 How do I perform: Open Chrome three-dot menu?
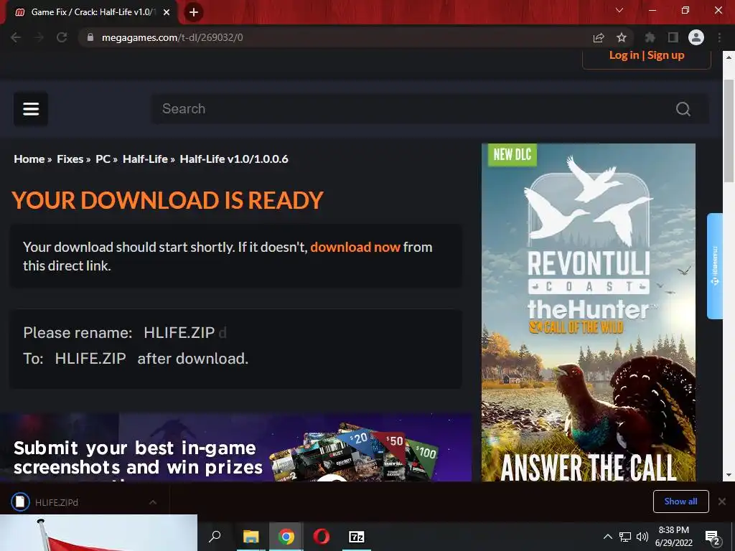pyautogui.click(x=719, y=37)
